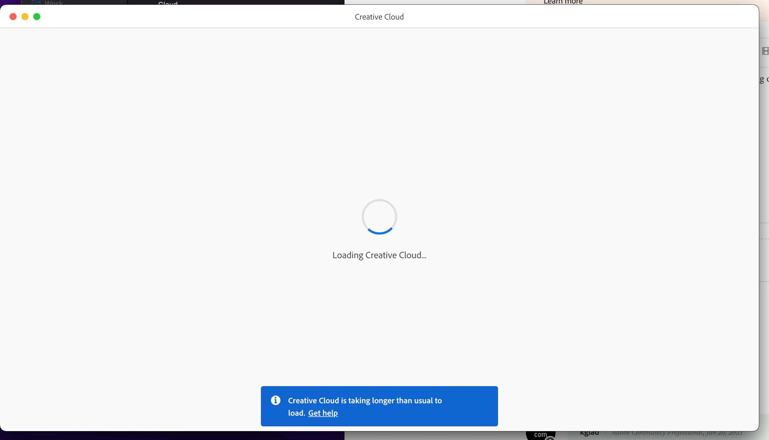The image size is (769, 440).
Task: Click the loading spinner circle
Action: click(x=379, y=217)
